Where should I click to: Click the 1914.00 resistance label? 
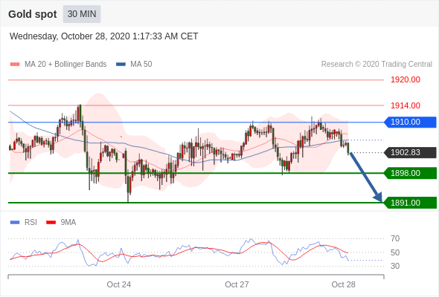[406, 105]
